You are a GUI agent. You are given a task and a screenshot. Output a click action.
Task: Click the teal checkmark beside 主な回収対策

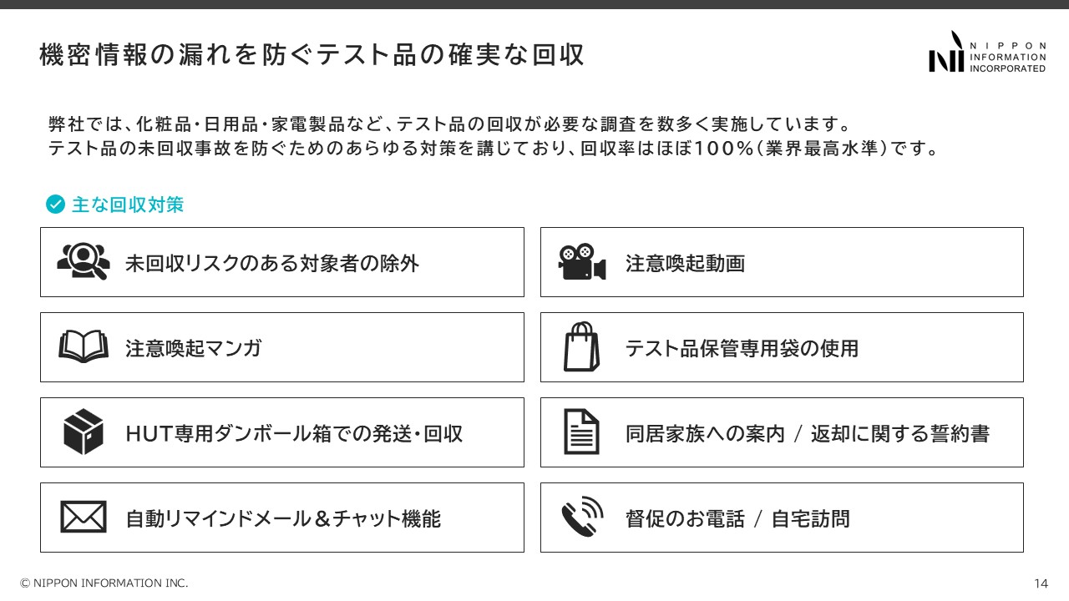55,205
